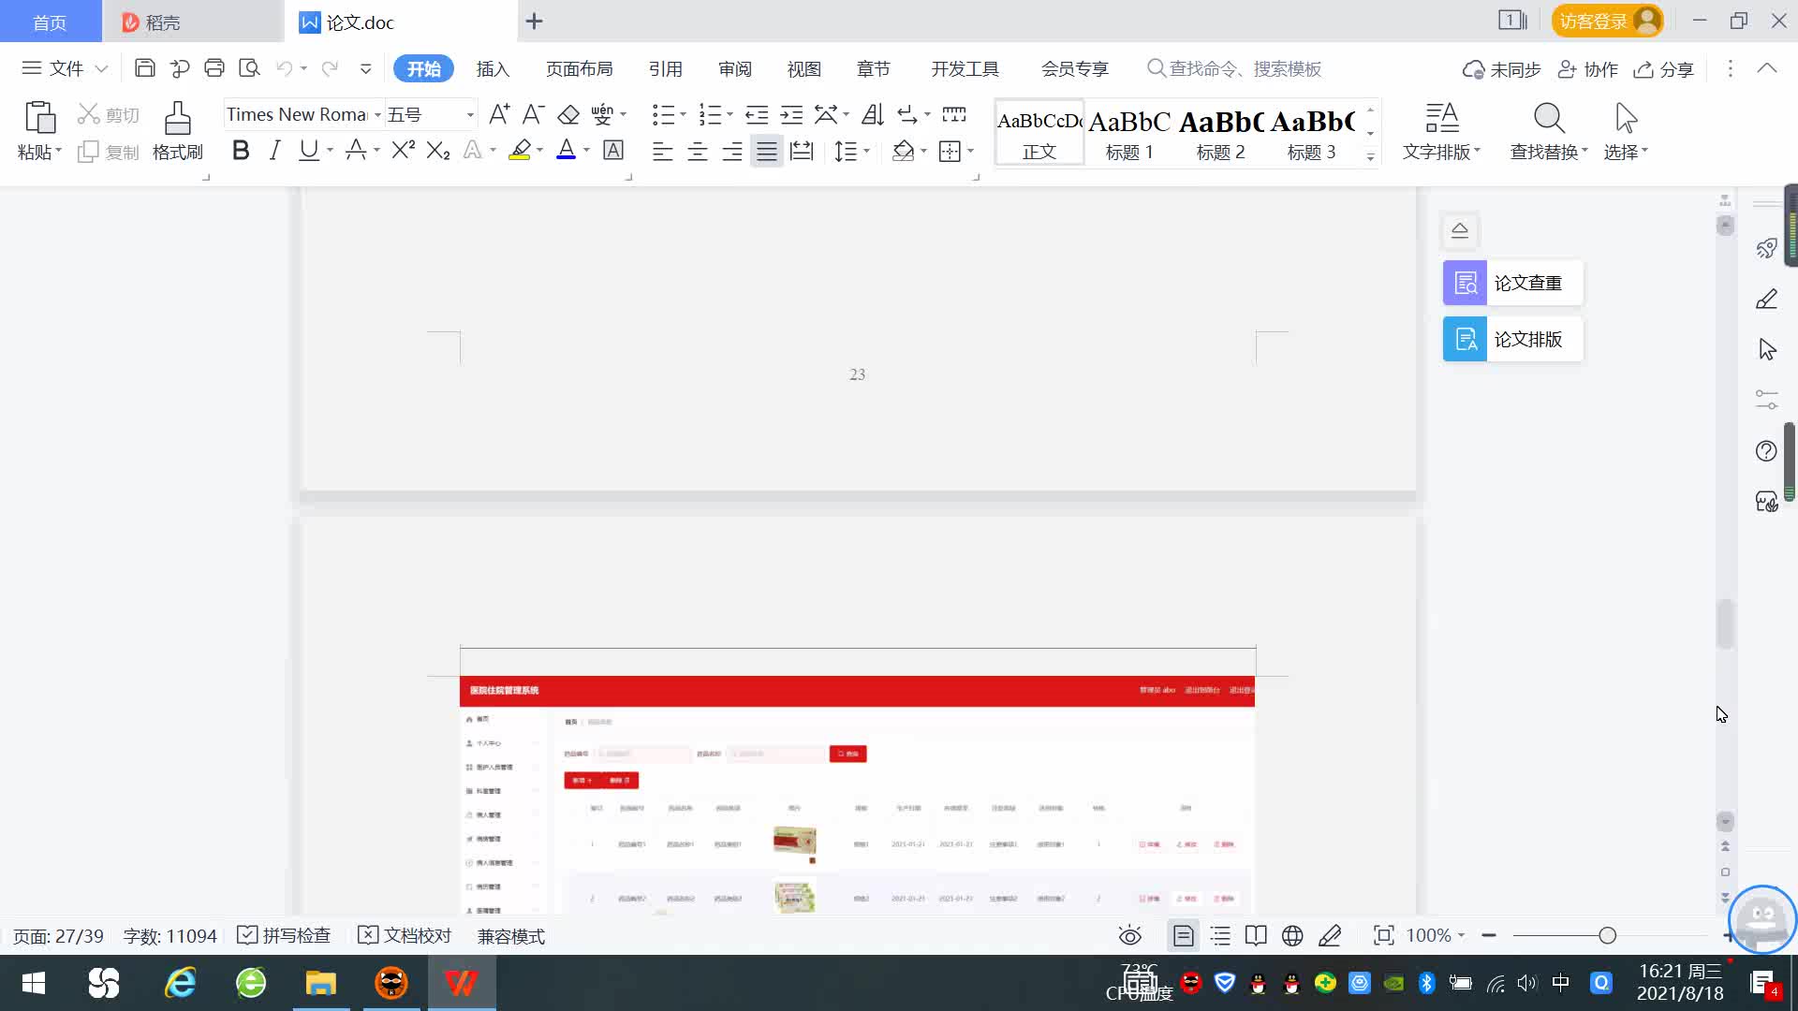Image resolution: width=1798 pixels, height=1011 pixels.
Task: Decrease paragraph indent
Action: point(757,114)
